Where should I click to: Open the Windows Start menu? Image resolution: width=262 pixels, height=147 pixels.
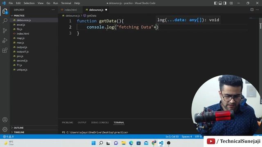pyautogui.click(x=94, y=143)
